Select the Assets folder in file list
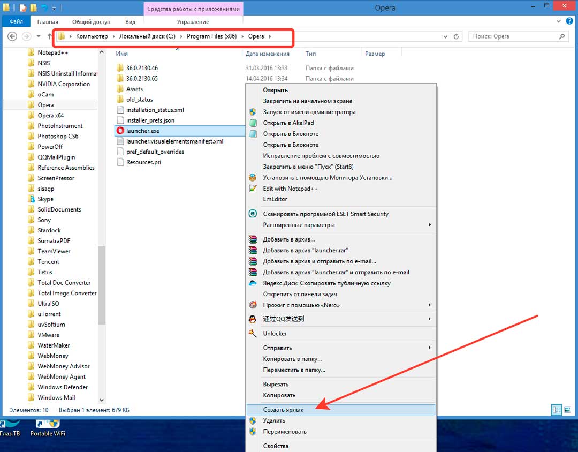The height and width of the screenshot is (452, 578). click(x=134, y=89)
